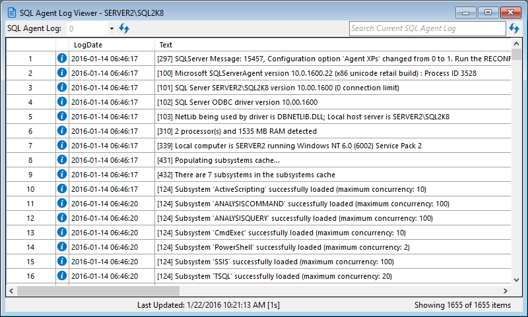Click the horizontal scrollbar left arrow
Screen dimensions: 528x317
click(11, 291)
